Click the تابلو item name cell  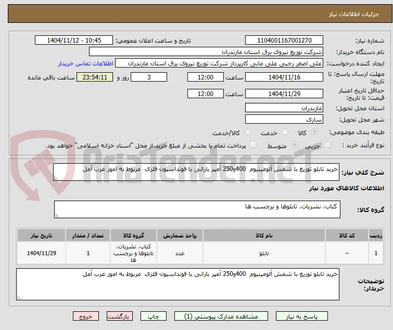click(x=264, y=253)
